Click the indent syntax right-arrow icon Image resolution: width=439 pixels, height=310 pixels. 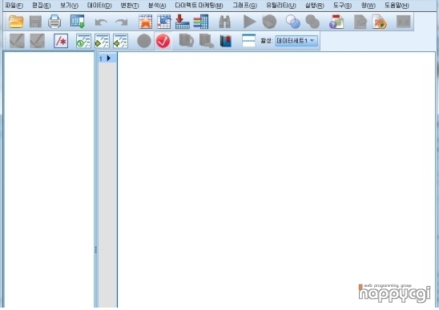coord(102,41)
